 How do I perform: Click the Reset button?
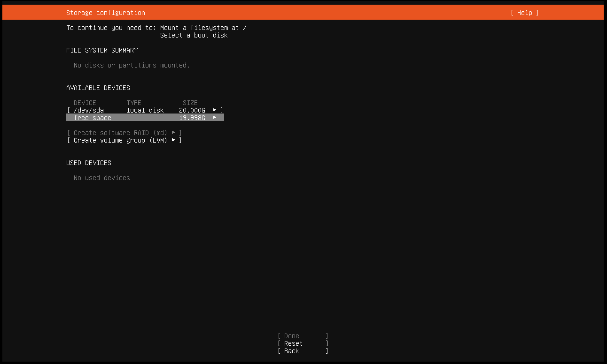tap(303, 343)
